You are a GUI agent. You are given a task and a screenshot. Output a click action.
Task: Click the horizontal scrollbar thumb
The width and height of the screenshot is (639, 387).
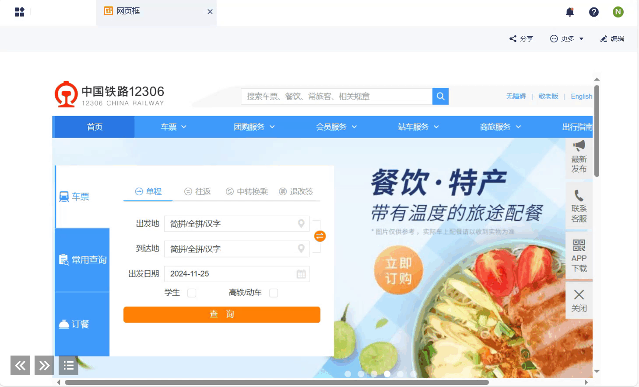pos(277,382)
